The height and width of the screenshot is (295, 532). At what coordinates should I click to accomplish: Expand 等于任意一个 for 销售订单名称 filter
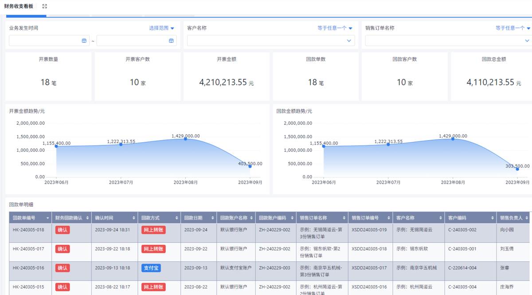pos(513,28)
